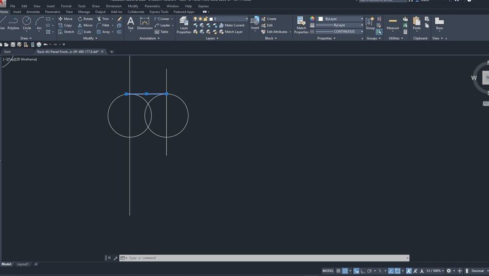Select the Arc draw tool
The image size is (489, 276).
[x=39, y=24]
